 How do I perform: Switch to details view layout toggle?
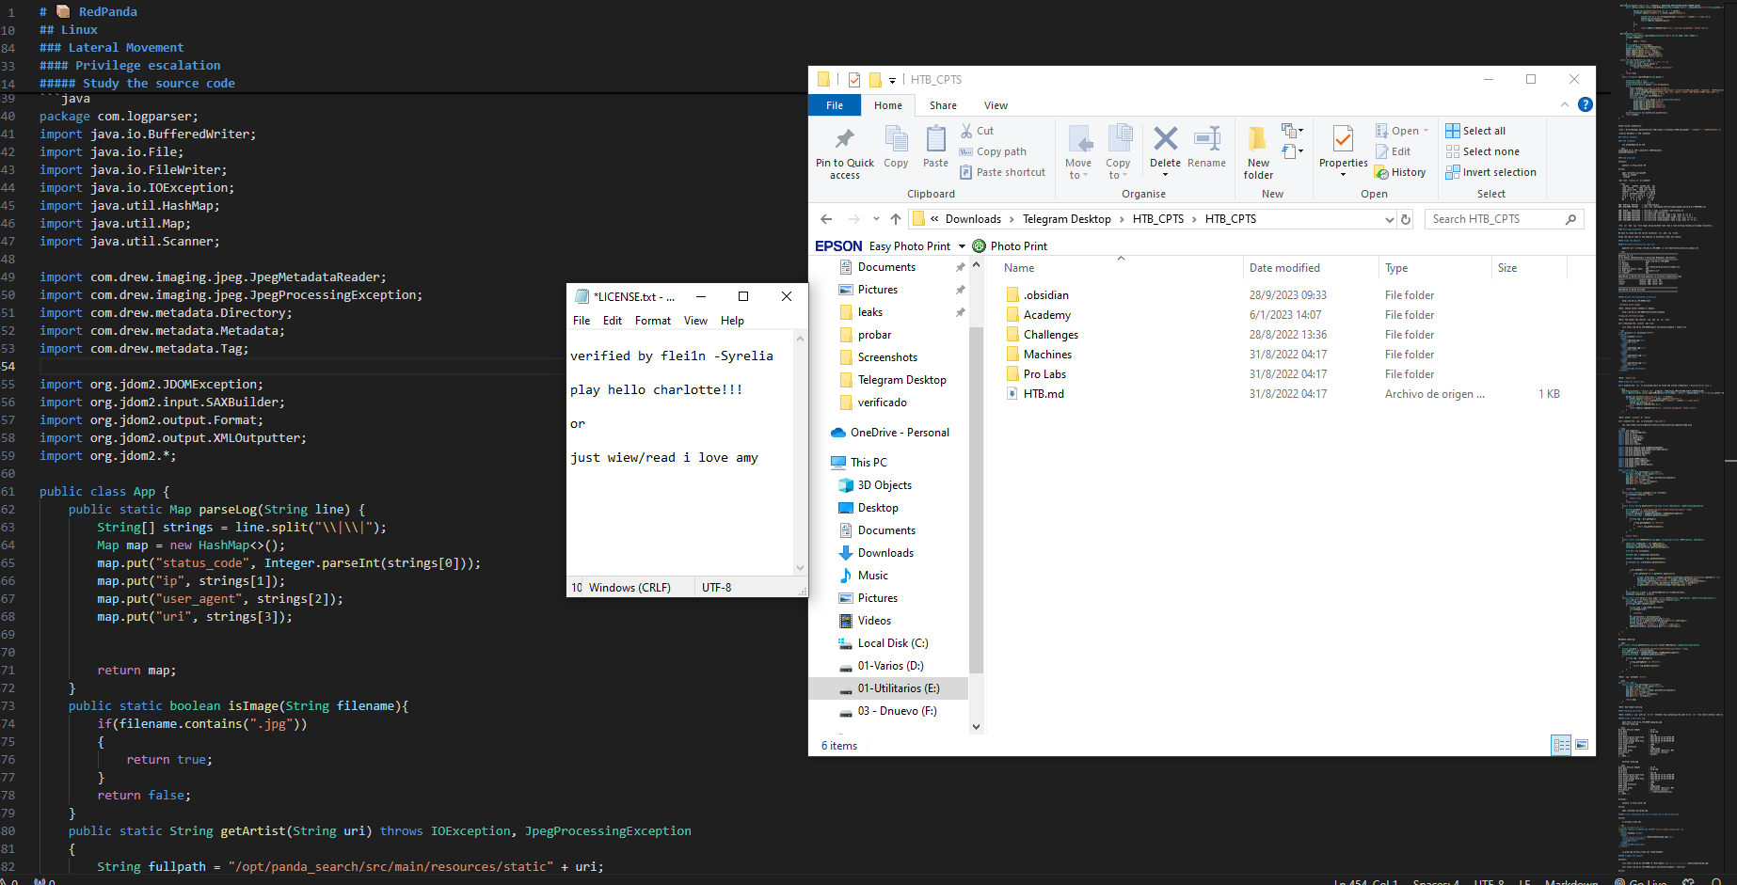(1561, 745)
